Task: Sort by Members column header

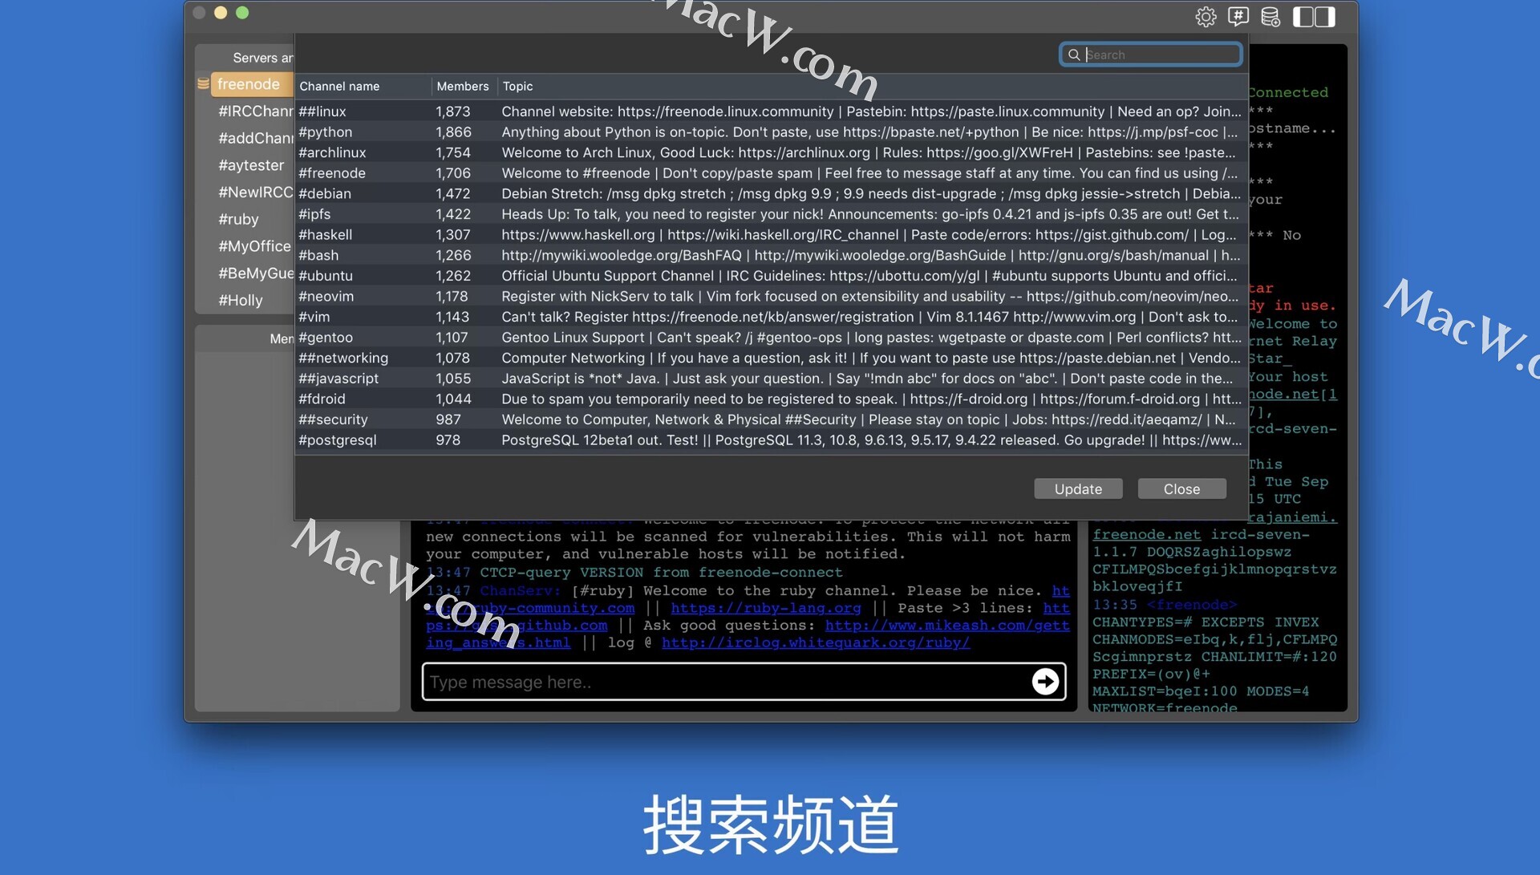Action: 463,86
